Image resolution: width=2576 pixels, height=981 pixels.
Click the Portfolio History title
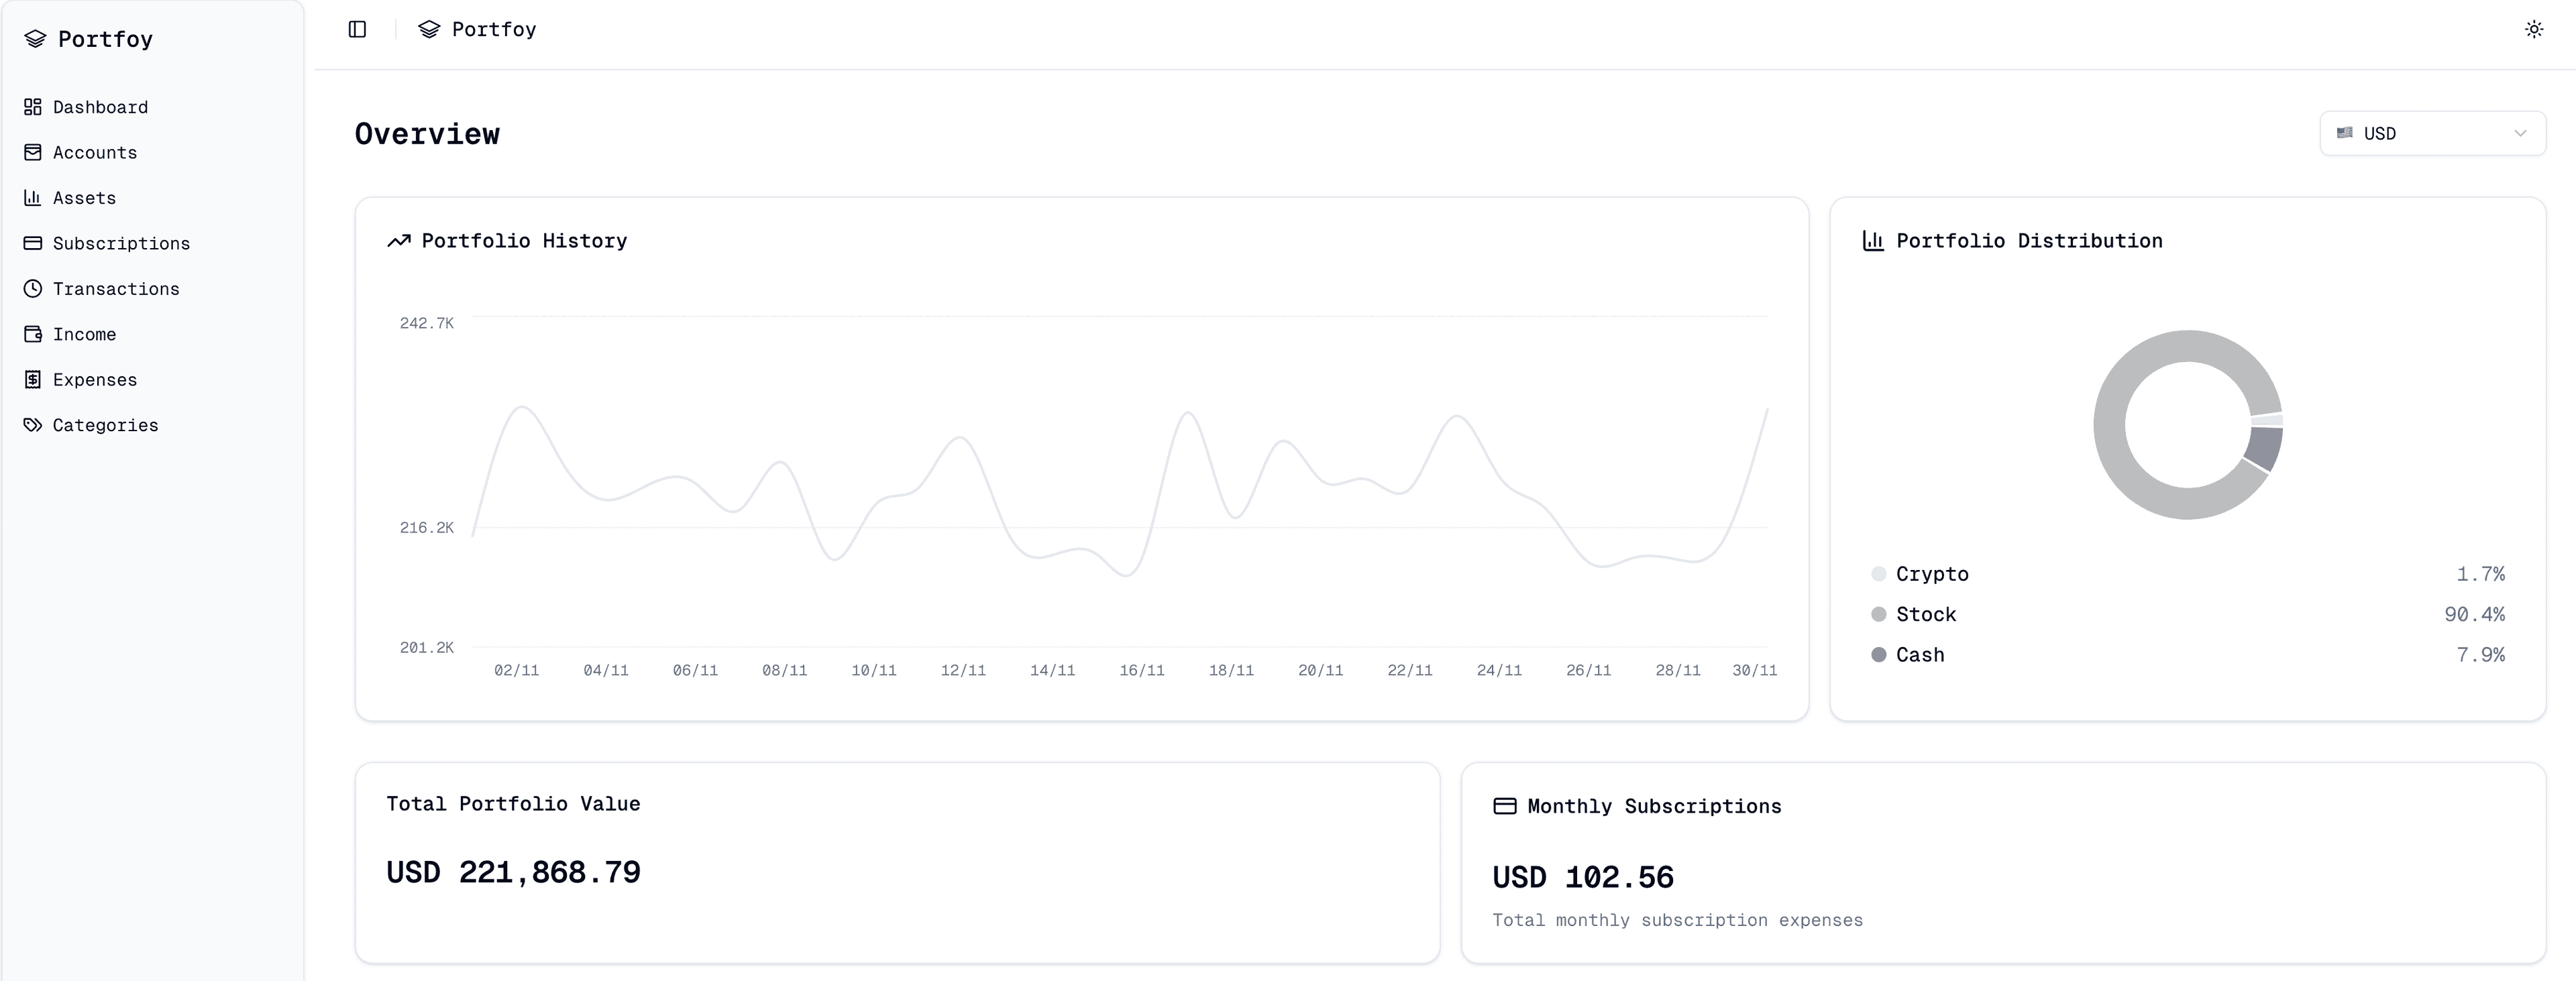(523, 240)
